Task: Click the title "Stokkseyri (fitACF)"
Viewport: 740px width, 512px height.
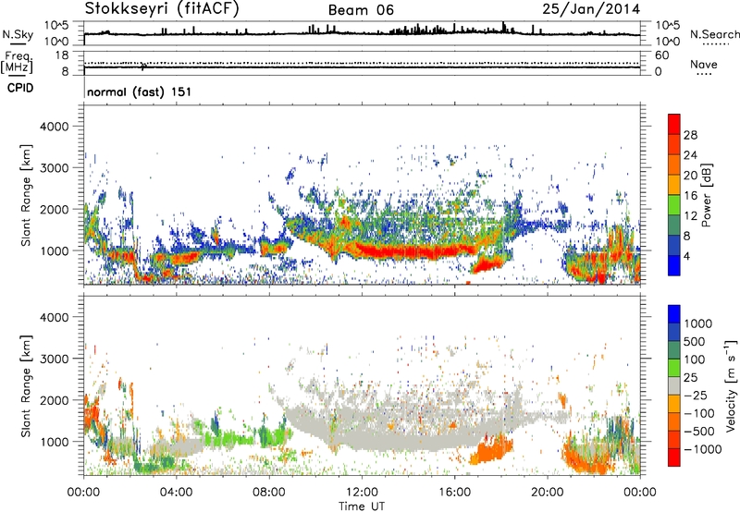Action: [162, 9]
